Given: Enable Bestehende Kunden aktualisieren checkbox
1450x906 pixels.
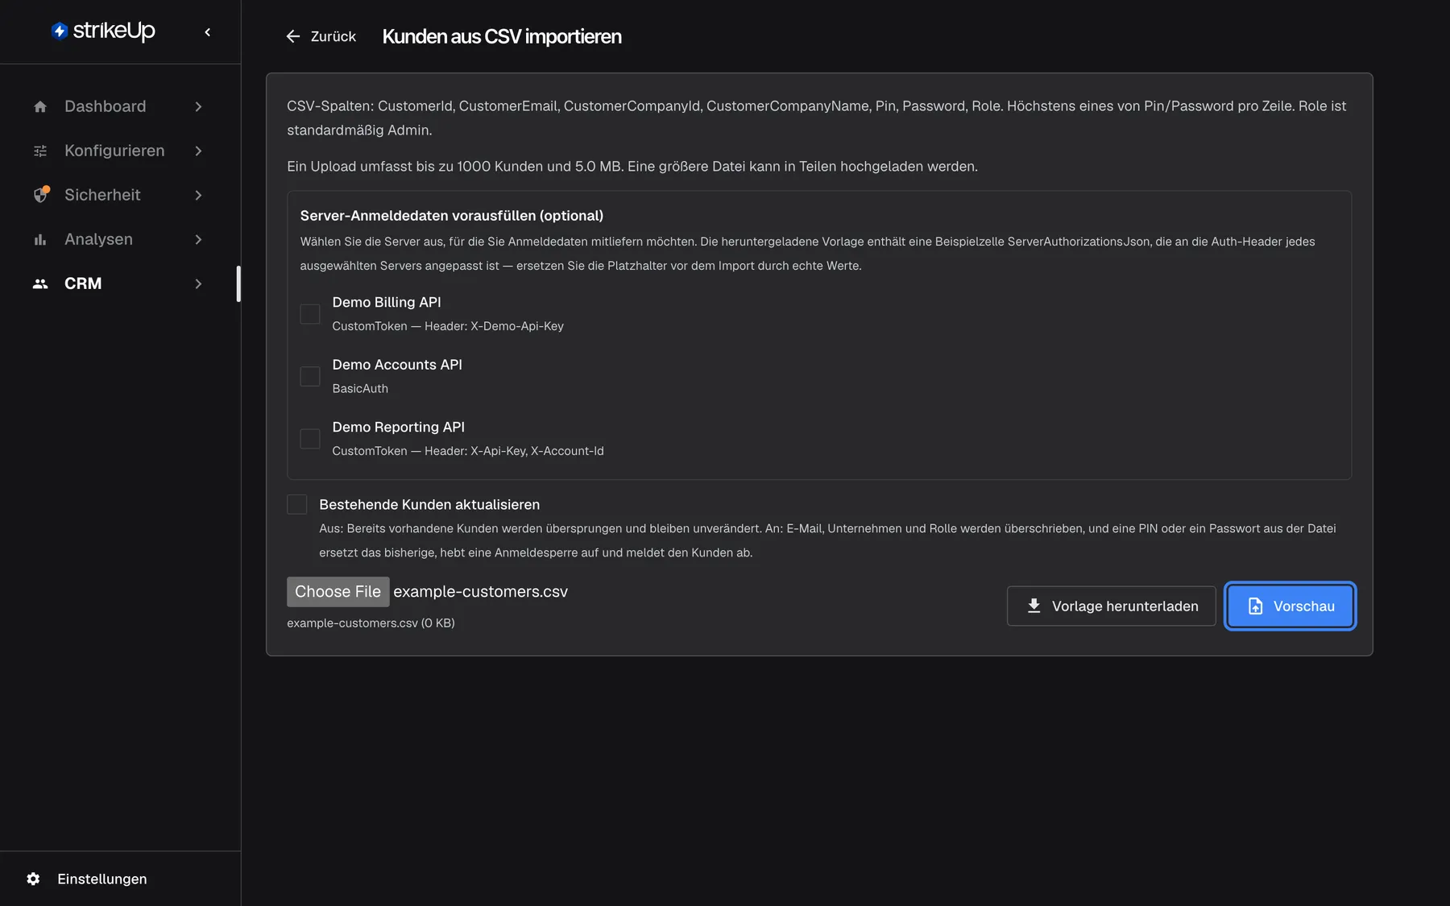Looking at the screenshot, I should [x=297, y=504].
